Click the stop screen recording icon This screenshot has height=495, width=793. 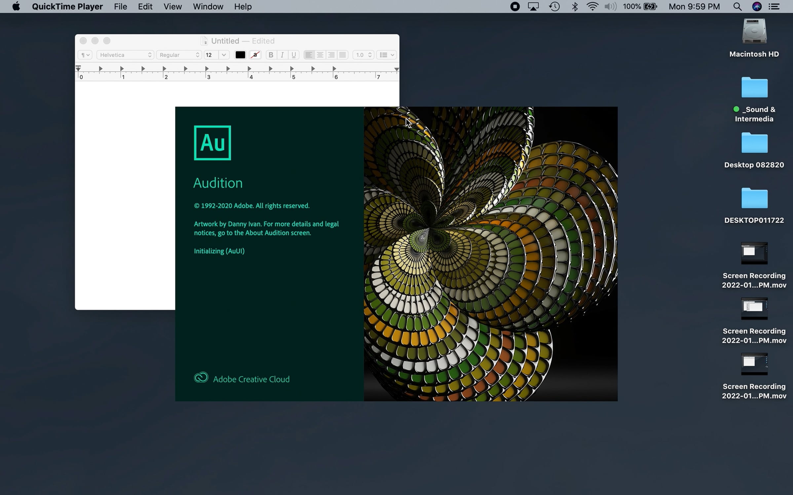click(514, 7)
